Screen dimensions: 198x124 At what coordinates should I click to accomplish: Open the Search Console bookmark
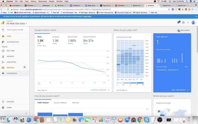pyautogui.click(x=41, y=13)
